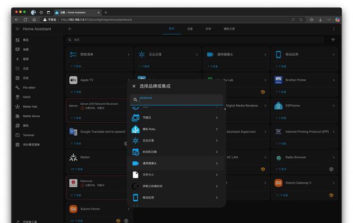353x223 pixels.
Task: Expand the time and date (时间和日期) entry
Action: tap(176, 152)
